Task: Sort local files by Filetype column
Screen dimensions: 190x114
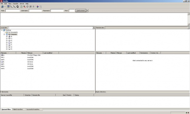Action: [x=35, y=53]
